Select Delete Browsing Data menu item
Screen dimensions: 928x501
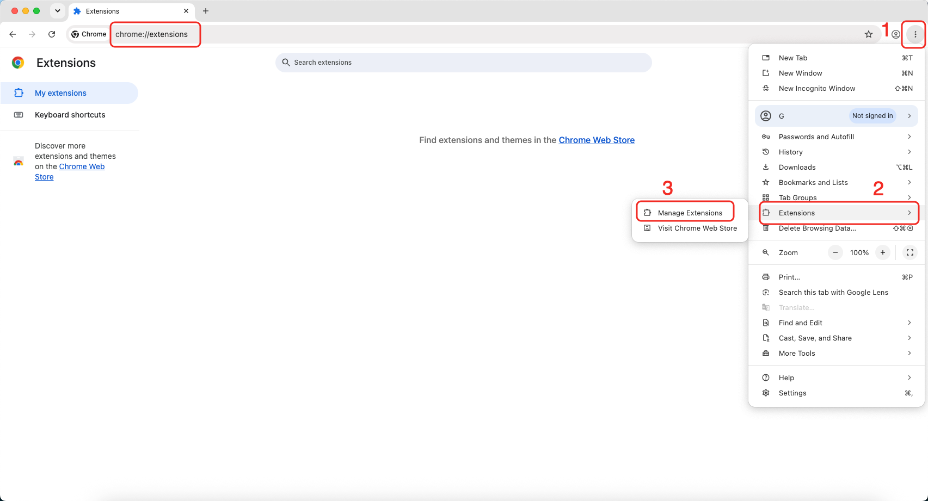point(837,228)
